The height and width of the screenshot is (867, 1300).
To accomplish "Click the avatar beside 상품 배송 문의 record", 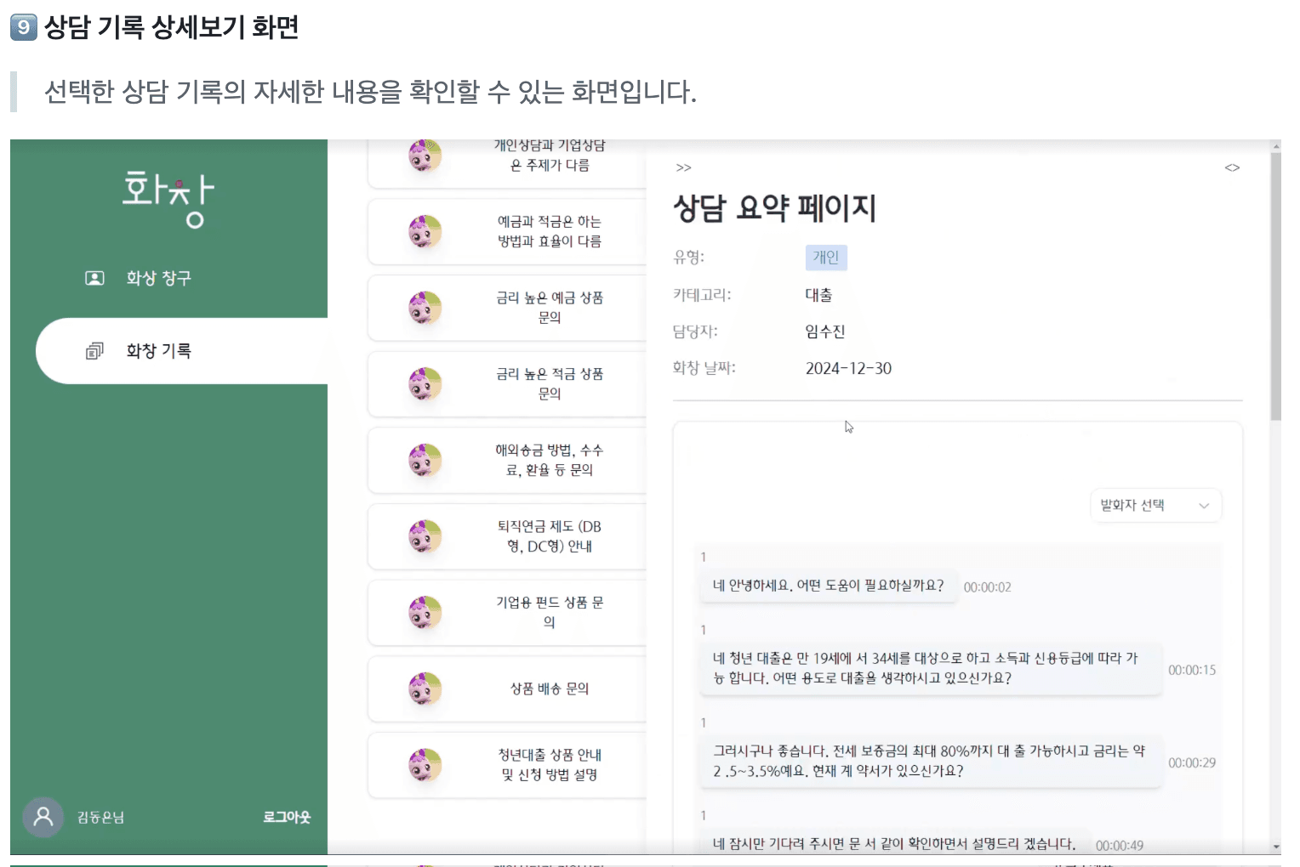I will coord(426,688).
